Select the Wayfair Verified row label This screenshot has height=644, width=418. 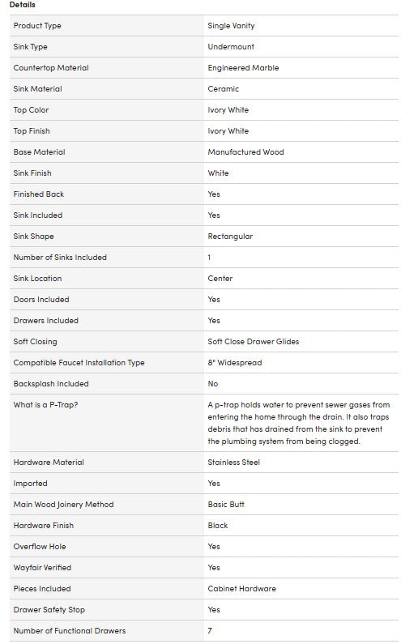point(42,568)
